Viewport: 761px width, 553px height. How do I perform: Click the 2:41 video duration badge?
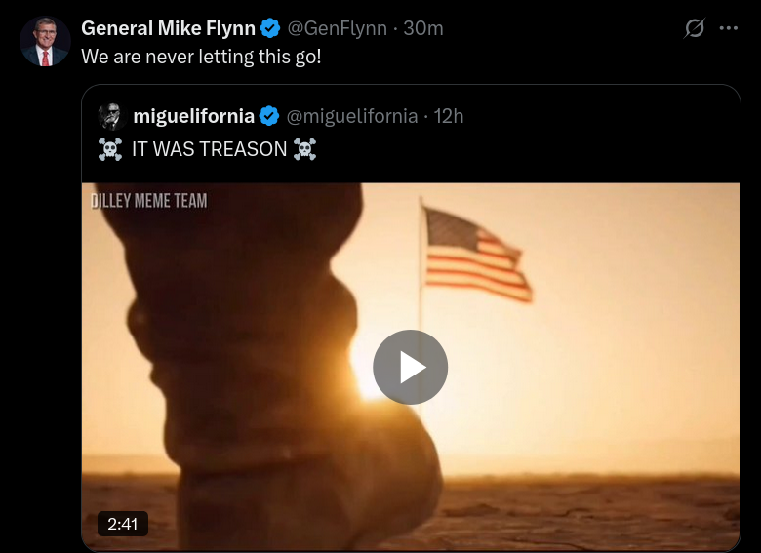[122, 524]
